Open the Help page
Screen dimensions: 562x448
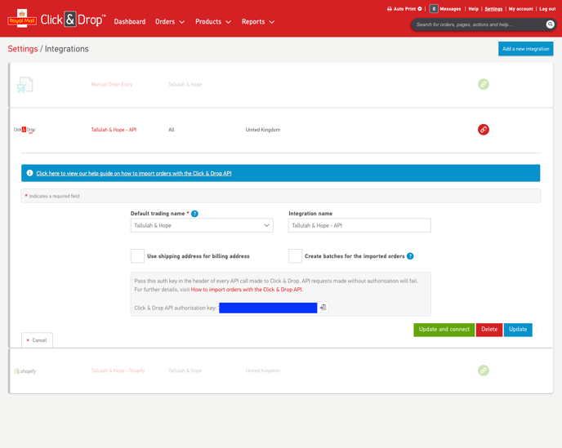tap(473, 9)
